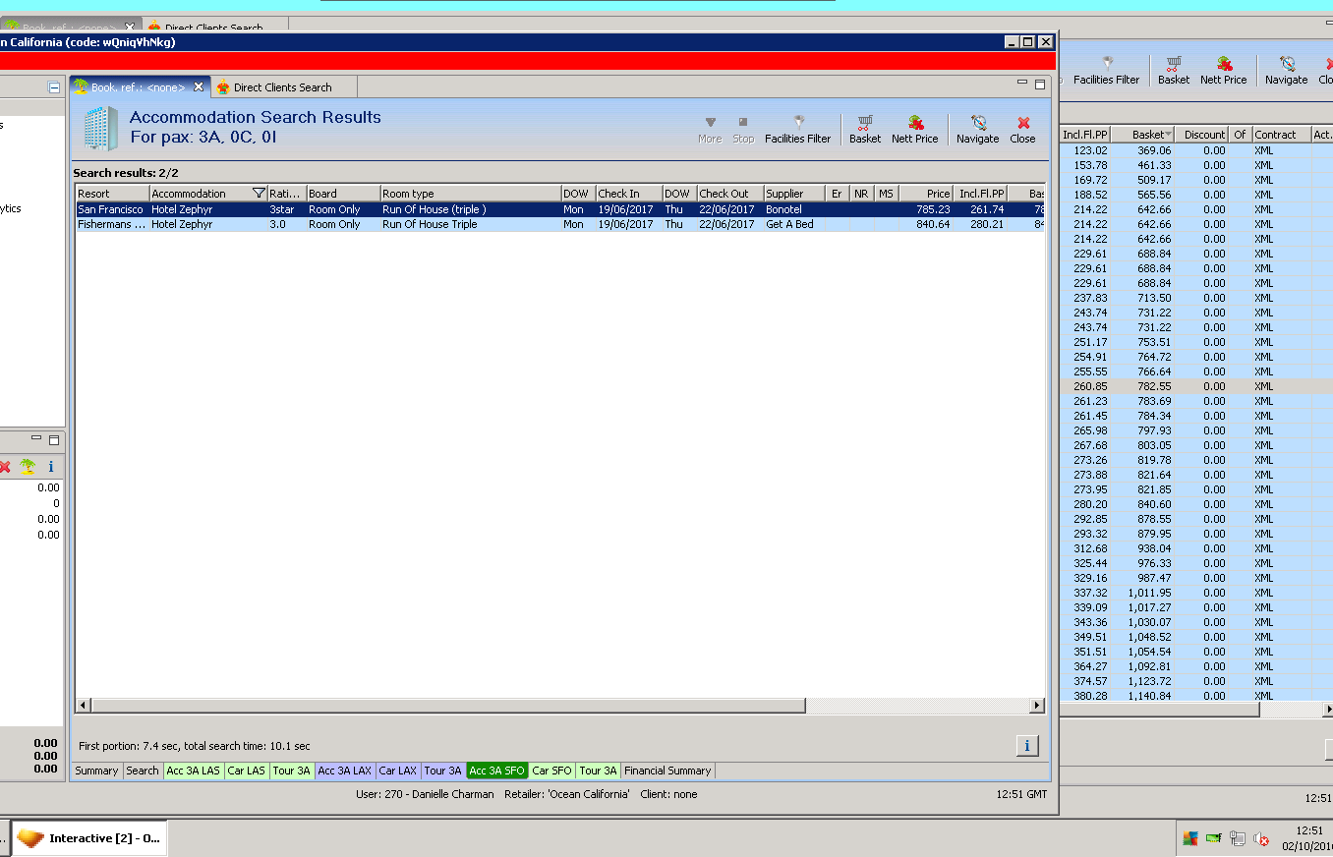Click Navigate in the background window toolbar
The height and width of the screenshot is (857, 1333).
tap(1286, 71)
